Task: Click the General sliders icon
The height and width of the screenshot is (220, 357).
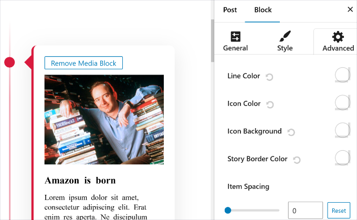Action: (x=235, y=37)
